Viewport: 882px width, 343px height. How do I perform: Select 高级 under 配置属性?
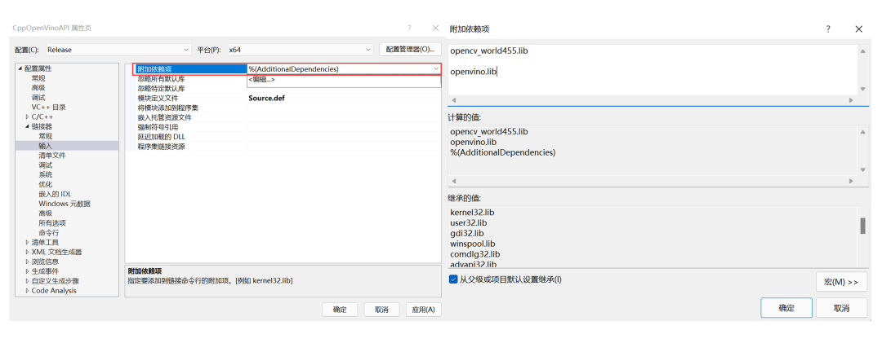38,87
